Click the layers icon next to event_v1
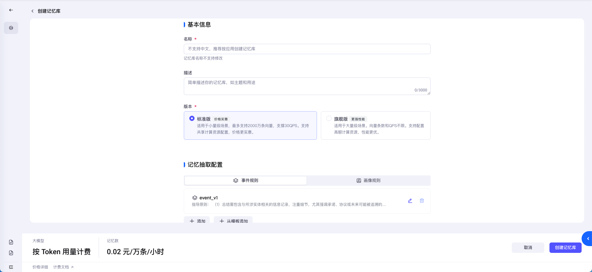592x272 pixels. (x=195, y=198)
